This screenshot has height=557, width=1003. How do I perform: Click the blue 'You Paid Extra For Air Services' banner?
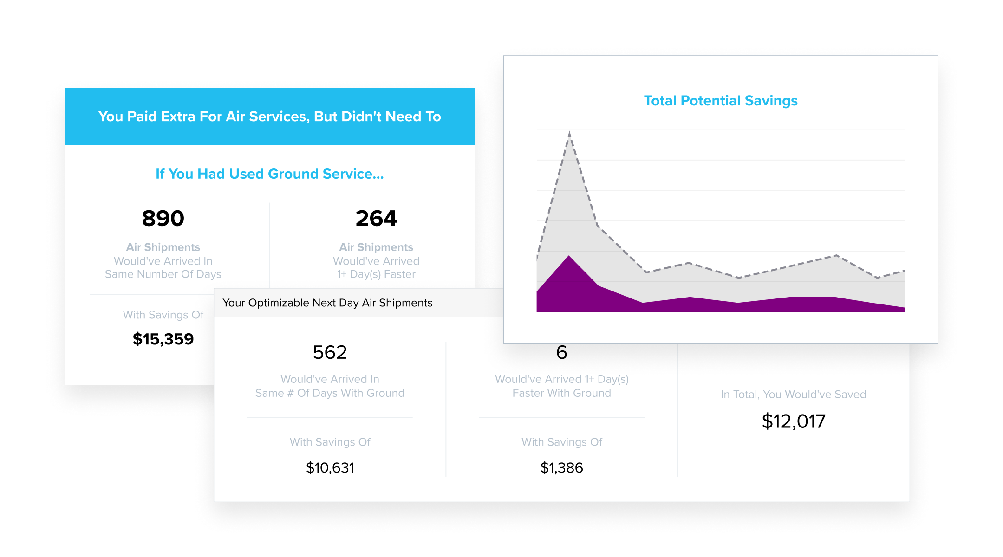click(270, 117)
